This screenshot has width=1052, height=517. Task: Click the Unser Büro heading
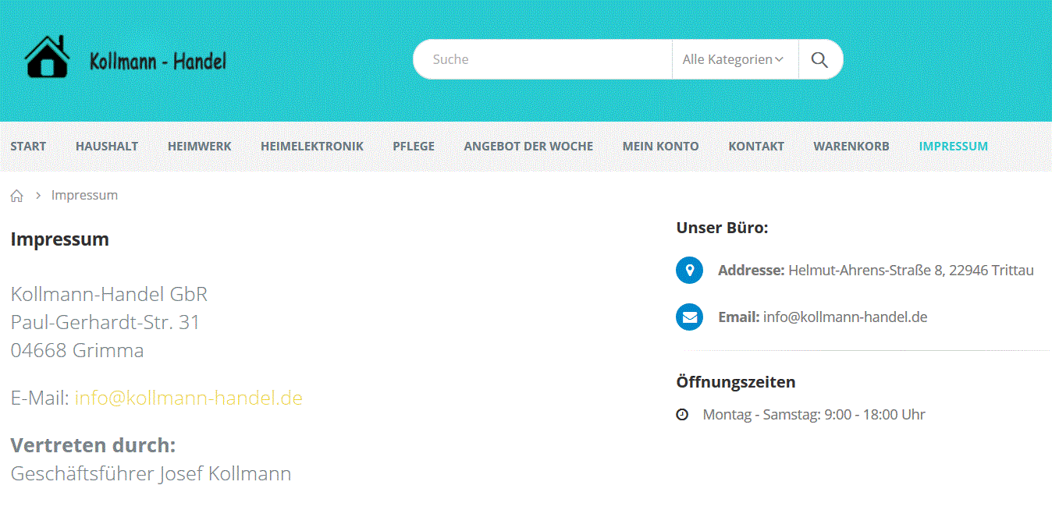point(722,228)
